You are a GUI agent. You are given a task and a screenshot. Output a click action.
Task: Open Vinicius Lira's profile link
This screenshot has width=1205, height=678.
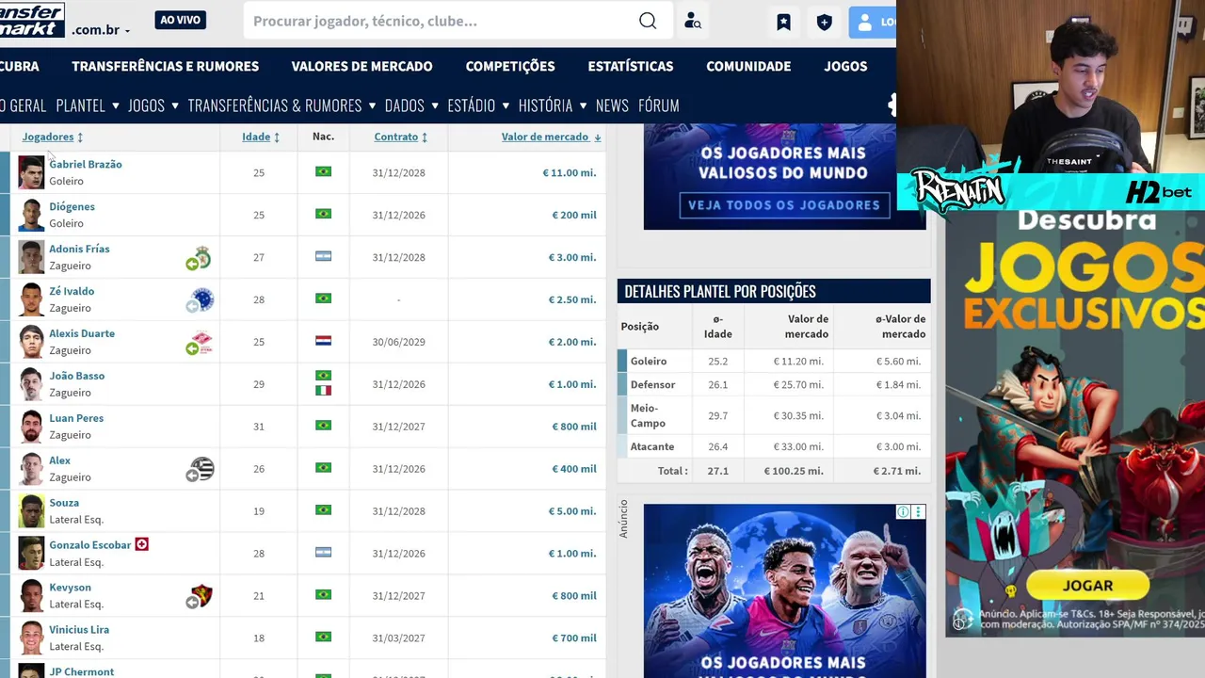[x=79, y=629]
